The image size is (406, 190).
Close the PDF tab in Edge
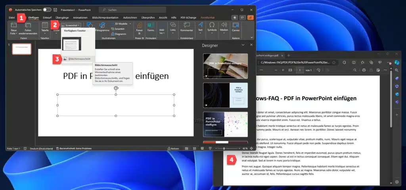(x=282, y=55)
